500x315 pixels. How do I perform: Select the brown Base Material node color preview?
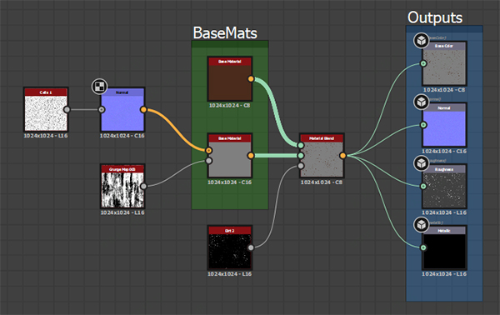tap(230, 82)
